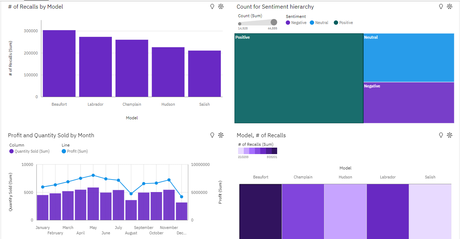Open insights lightbulb for Recalls by Model chart
This screenshot has width=460, height=239.
tap(212, 6)
